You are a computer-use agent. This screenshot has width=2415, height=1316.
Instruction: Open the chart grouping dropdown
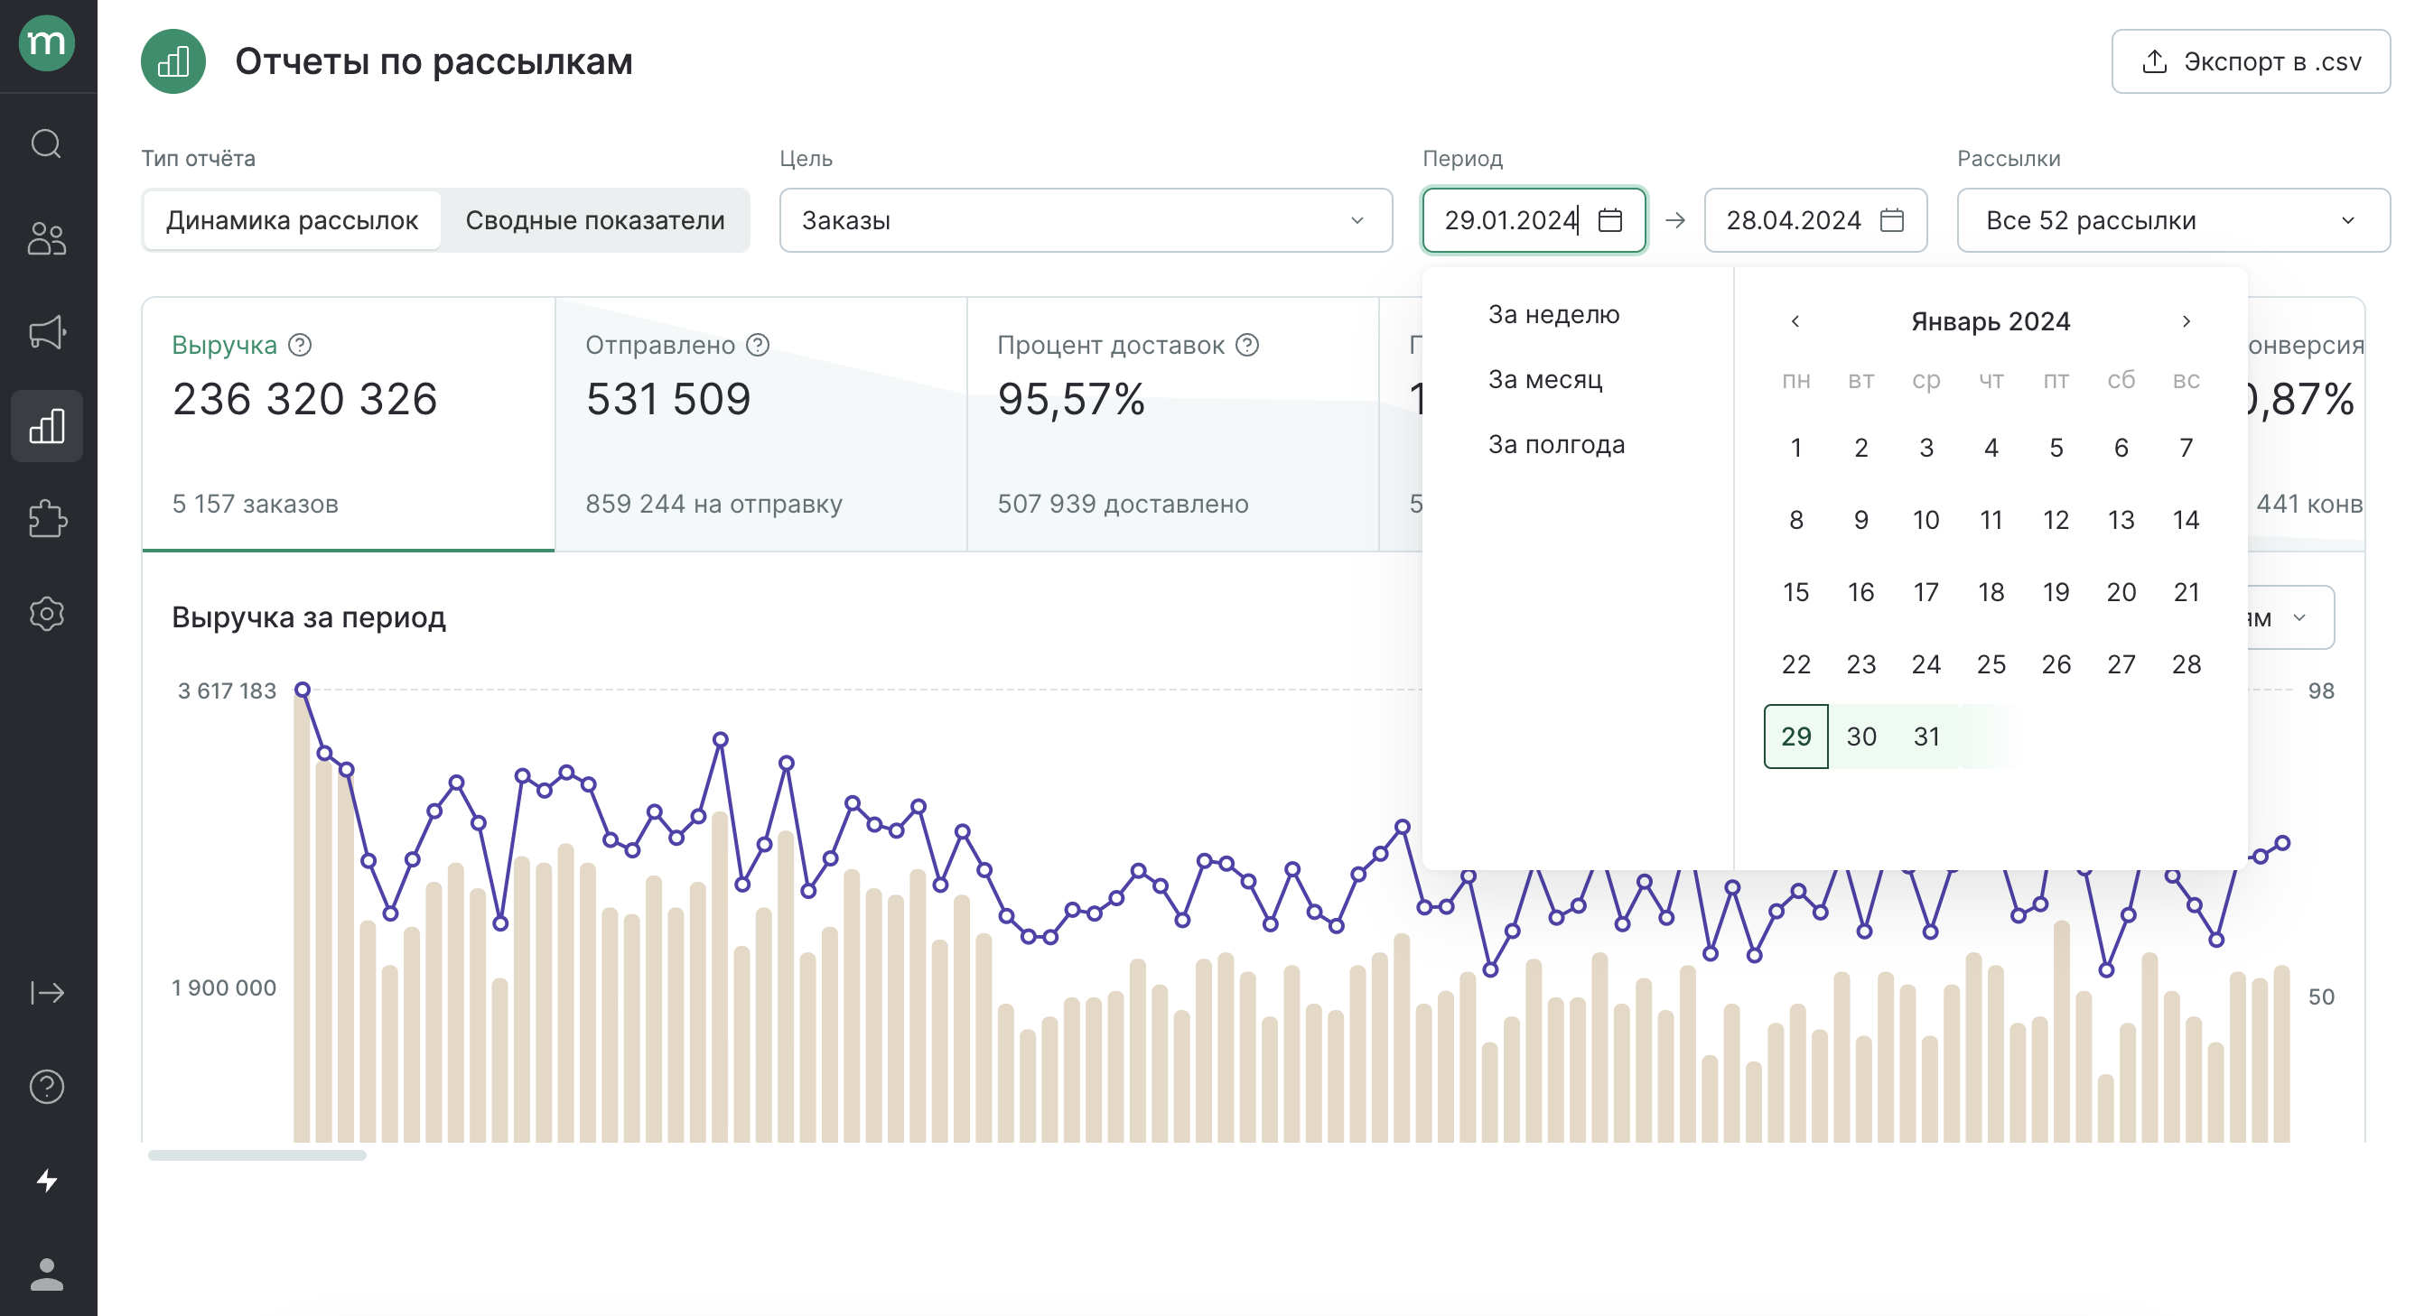(2290, 617)
